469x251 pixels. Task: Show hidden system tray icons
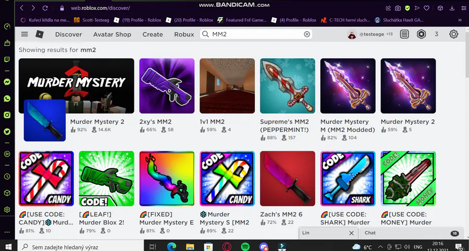pyautogui.click(x=380, y=247)
